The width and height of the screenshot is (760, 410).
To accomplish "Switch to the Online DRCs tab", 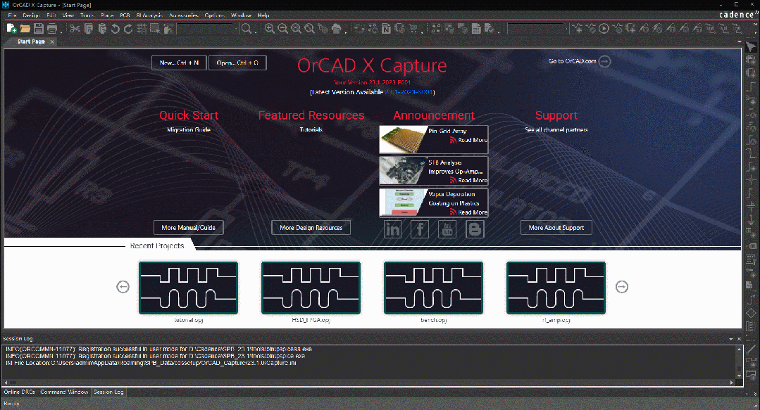I will coord(20,392).
